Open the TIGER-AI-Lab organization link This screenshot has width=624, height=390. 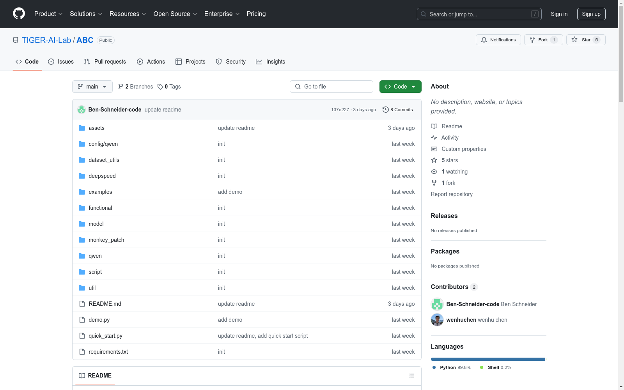tap(46, 40)
